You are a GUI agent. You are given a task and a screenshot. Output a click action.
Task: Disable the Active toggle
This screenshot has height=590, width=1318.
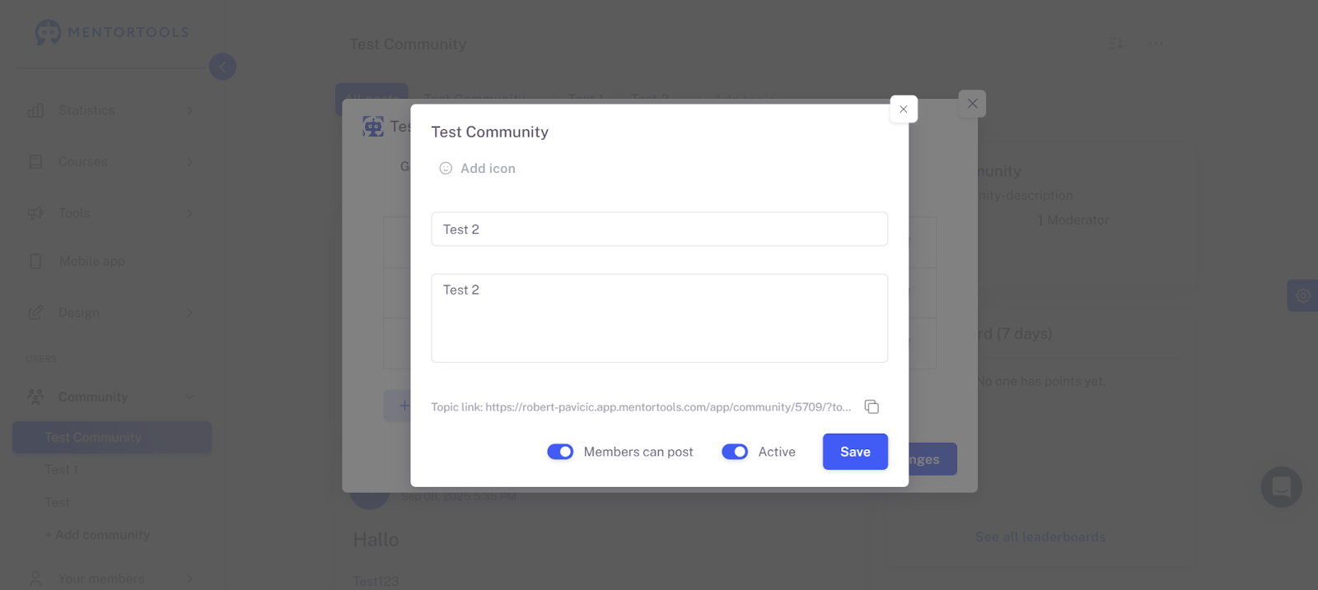[735, 452]
